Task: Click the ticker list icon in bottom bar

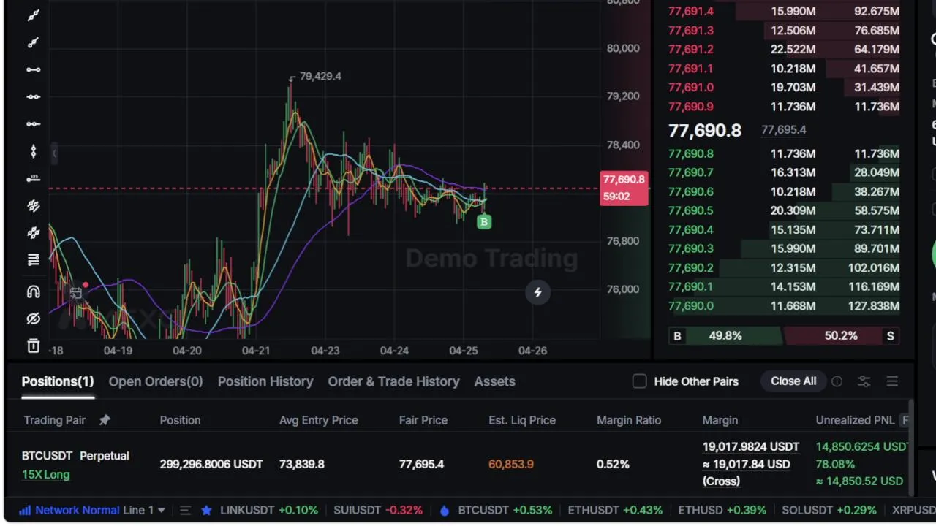Action: pyautogui.click(x=185, y=511)
